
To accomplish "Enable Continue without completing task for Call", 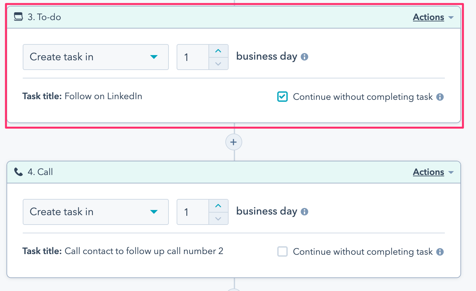I will [x=282, y=251].
